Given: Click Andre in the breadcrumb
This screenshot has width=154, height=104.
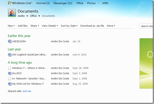Looking at the screenshot, I should (x=21, y=16).
